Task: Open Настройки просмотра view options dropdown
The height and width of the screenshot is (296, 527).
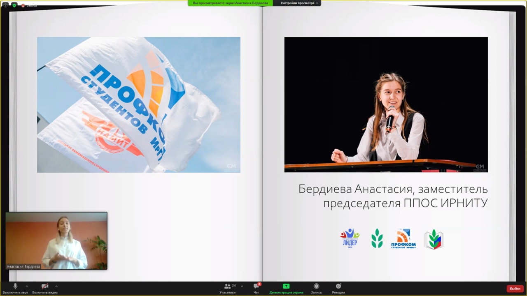Action: click(299, 3)
